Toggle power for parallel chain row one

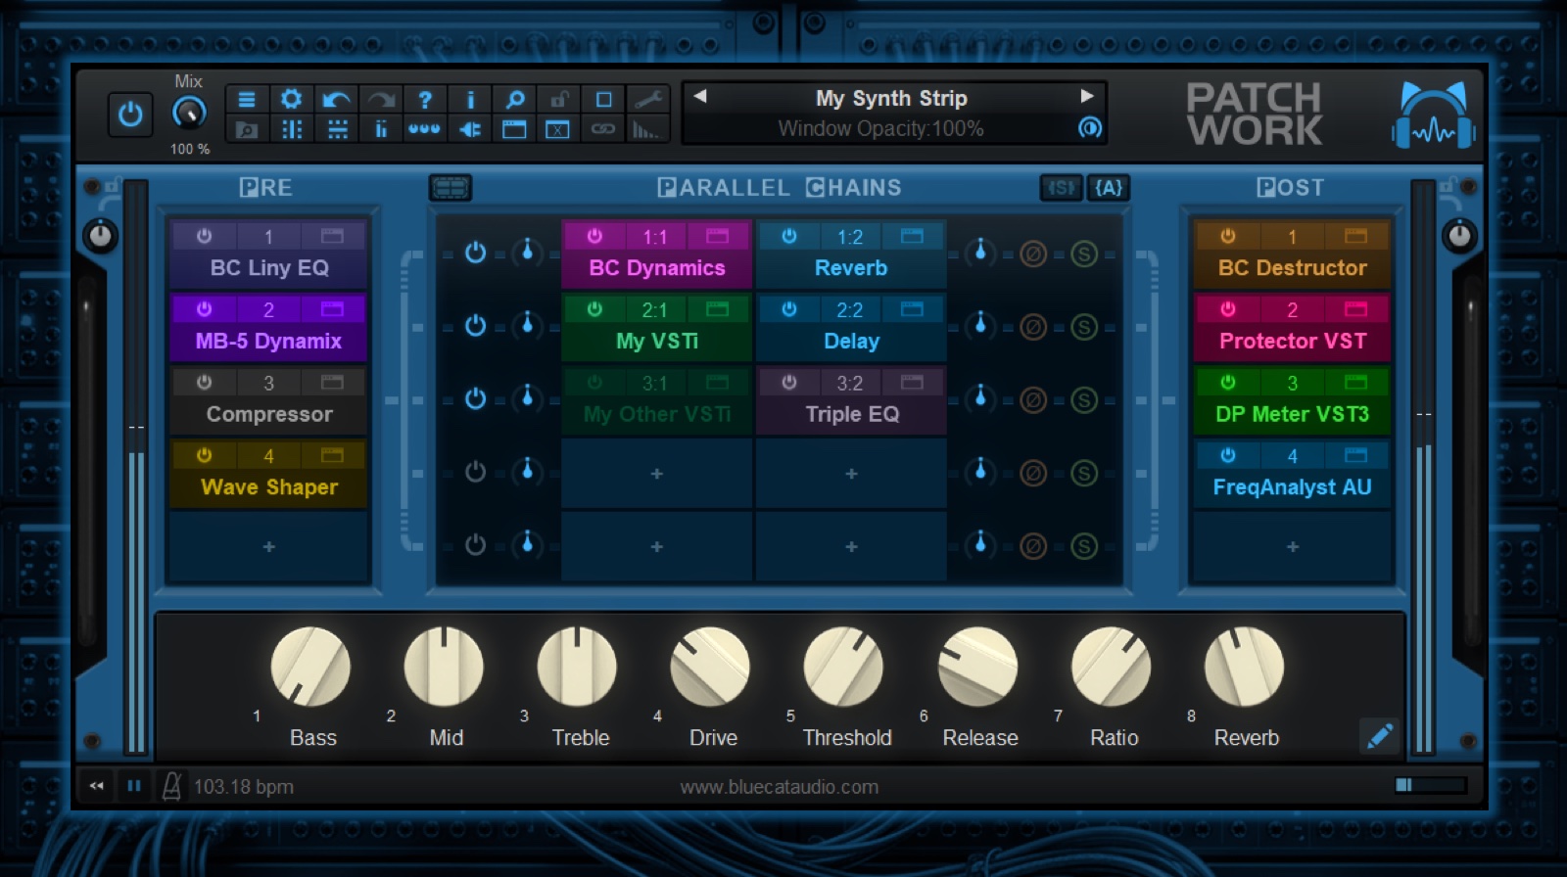coord(475,253)
